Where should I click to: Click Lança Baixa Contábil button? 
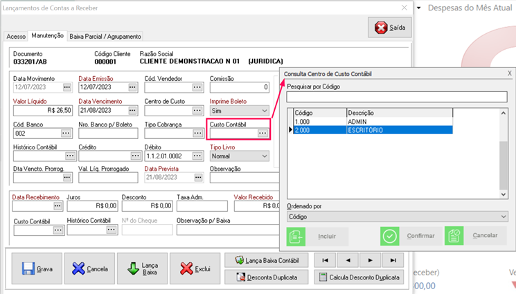pyautogui.click(x=267, y=260)
